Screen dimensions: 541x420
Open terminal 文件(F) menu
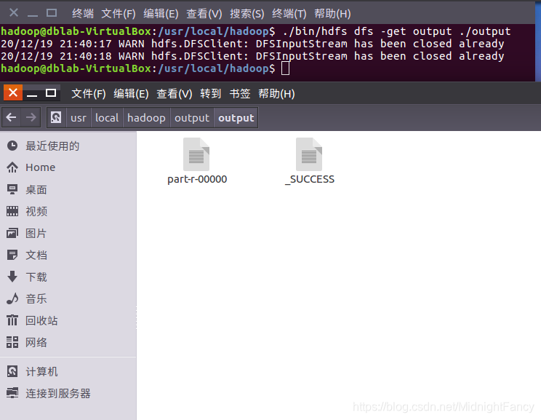119,14
